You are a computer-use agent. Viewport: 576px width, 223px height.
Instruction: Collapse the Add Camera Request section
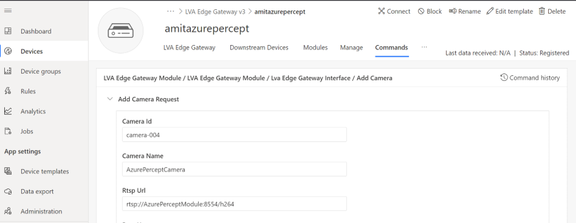[x=110, y=99]
